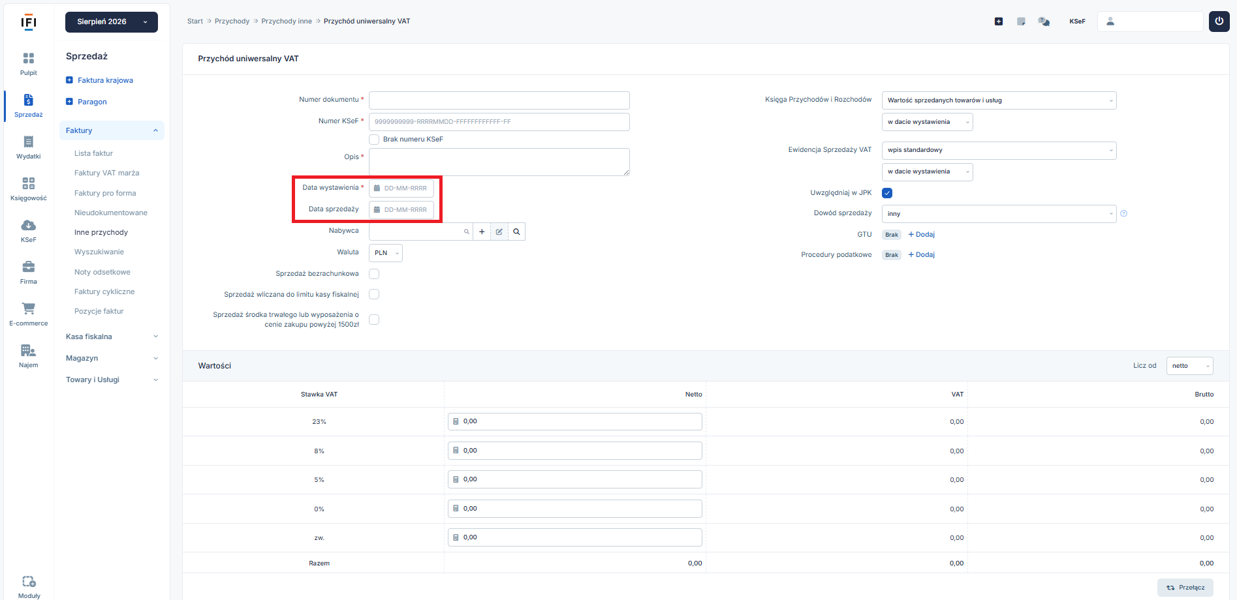Click the Numer dokumentu input field

(499, 100)
